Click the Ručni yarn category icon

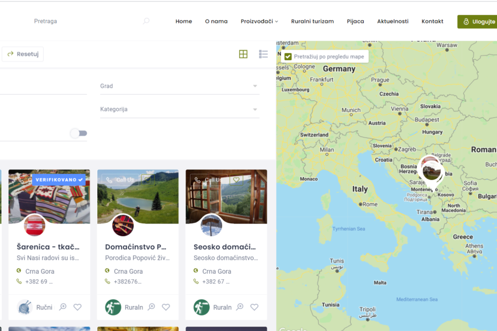tap(24, 307)
